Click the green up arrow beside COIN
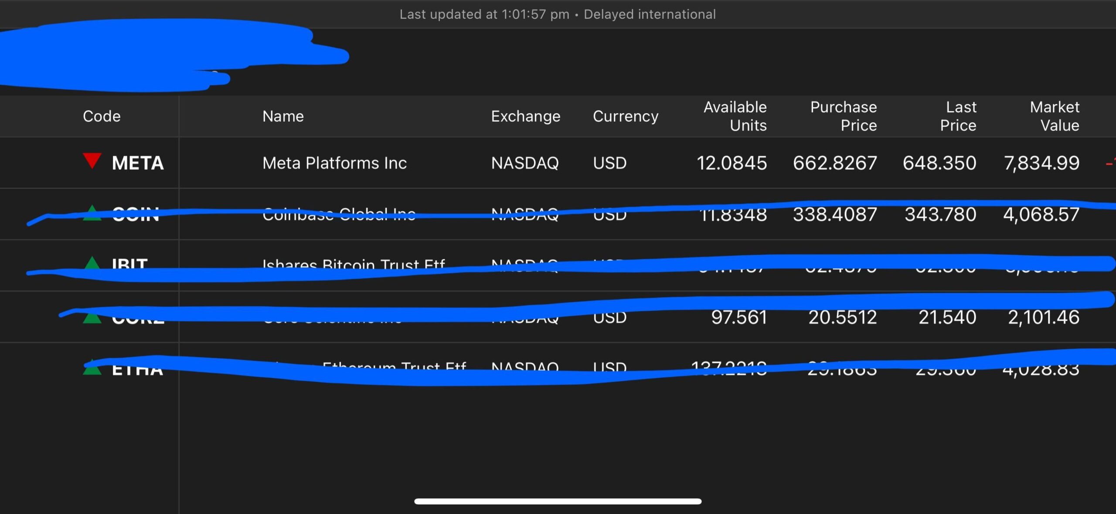 coord(92,214)
